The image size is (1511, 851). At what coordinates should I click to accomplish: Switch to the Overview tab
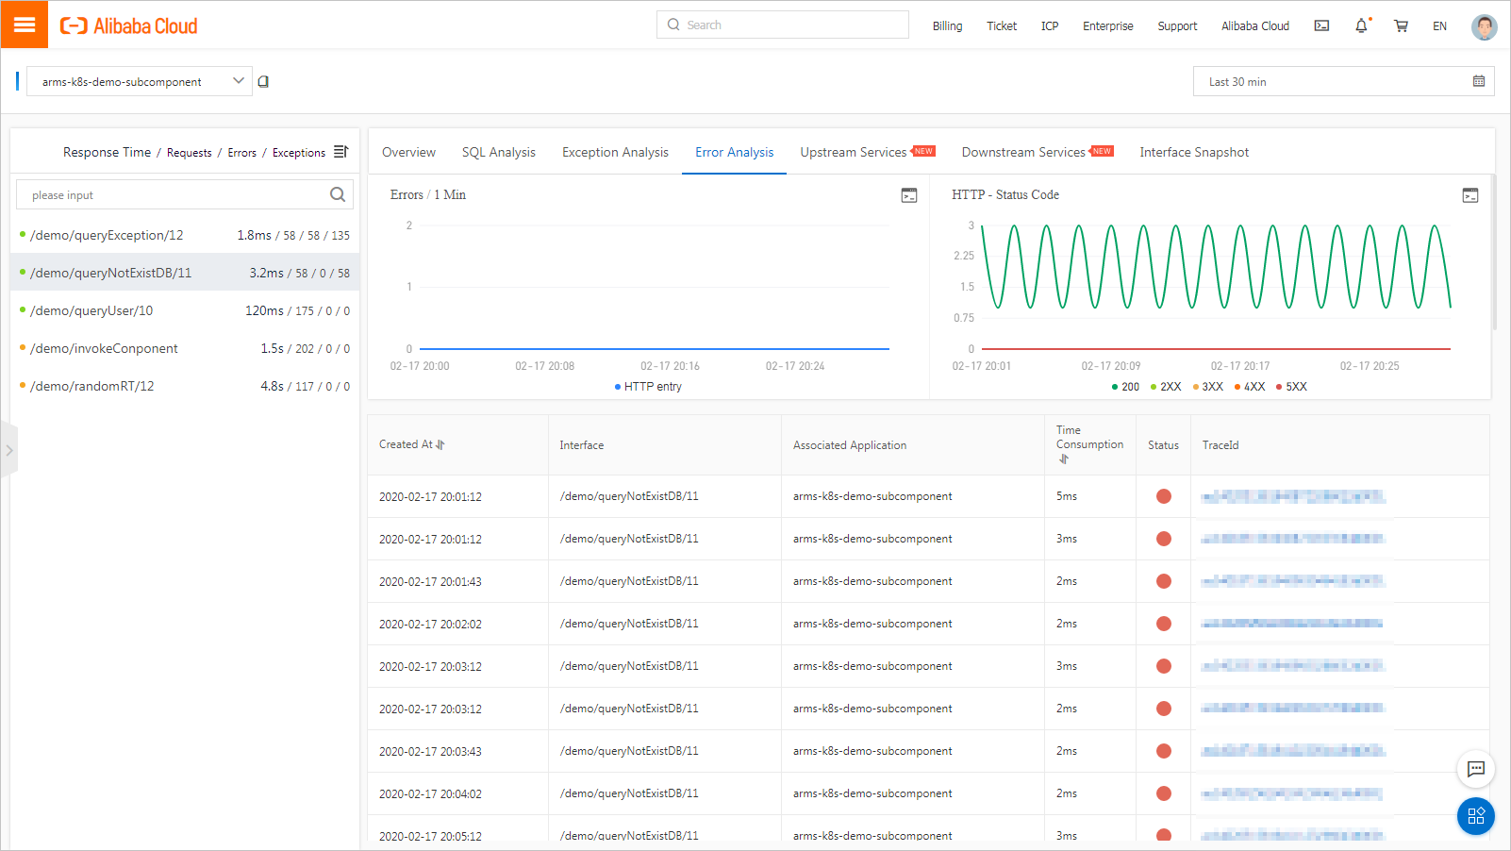(x=408, y=152)
